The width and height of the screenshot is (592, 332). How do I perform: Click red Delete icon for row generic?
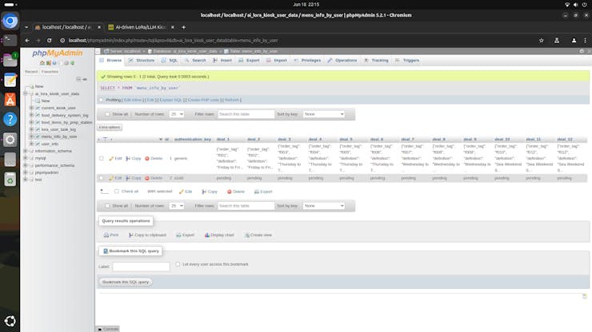[147, 159]
